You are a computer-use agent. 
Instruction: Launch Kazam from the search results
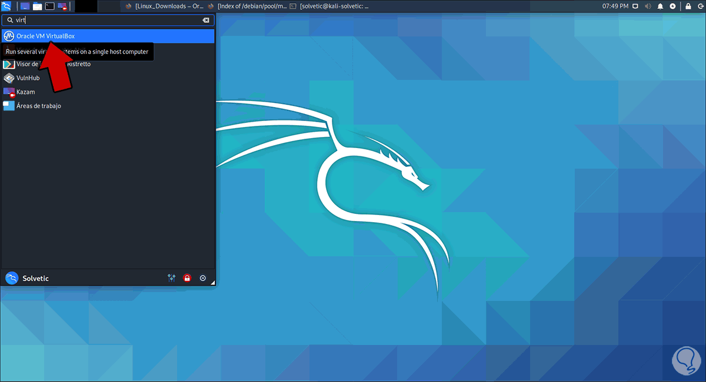108,92
